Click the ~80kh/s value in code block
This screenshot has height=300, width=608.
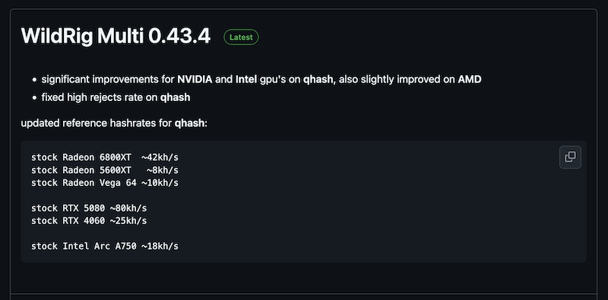point(128,208)
